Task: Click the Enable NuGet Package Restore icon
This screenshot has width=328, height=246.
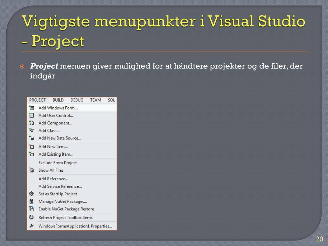Action: 31,209
